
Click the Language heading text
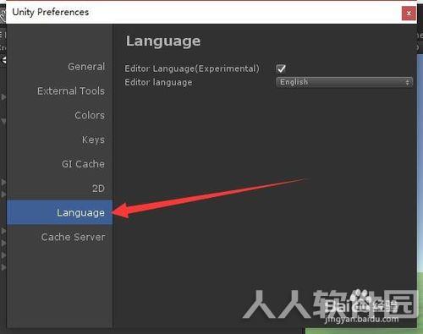pos(163,41)
